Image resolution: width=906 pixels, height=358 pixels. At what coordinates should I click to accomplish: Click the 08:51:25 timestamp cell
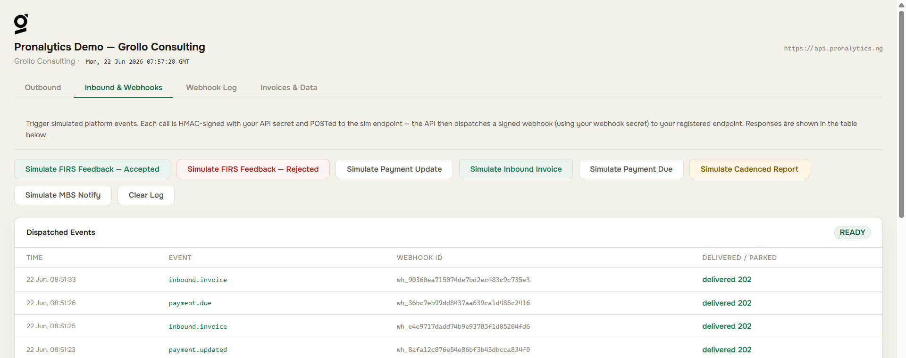coord(51,326)
